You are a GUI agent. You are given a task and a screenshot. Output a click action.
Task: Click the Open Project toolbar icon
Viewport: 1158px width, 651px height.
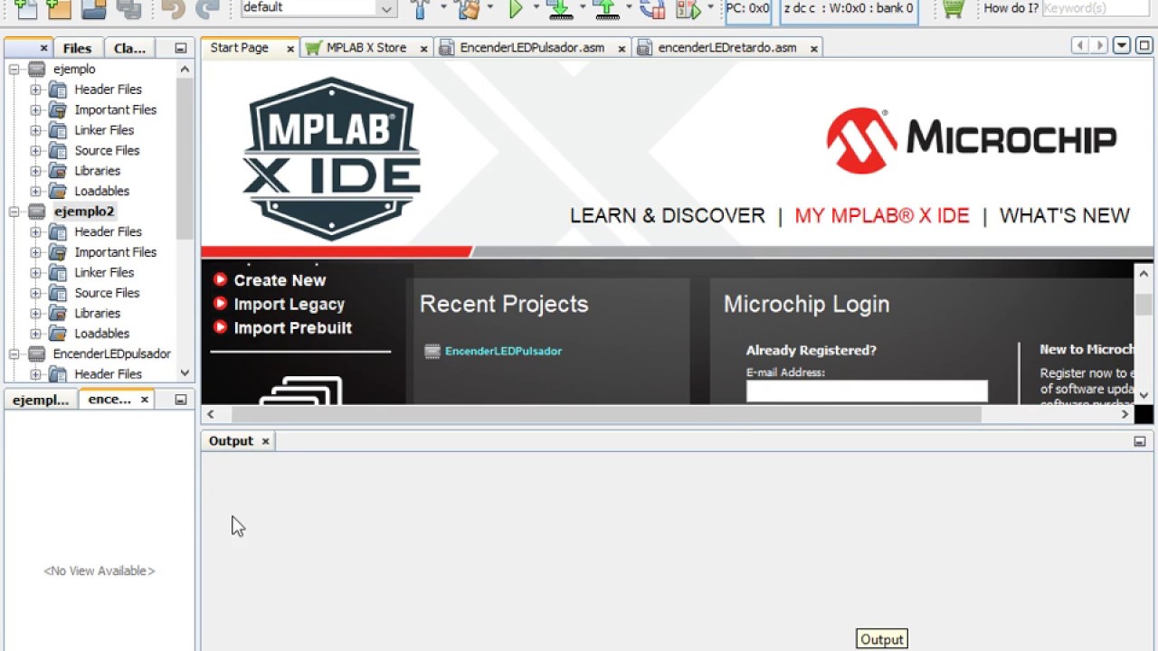click(x=93, y=9)
